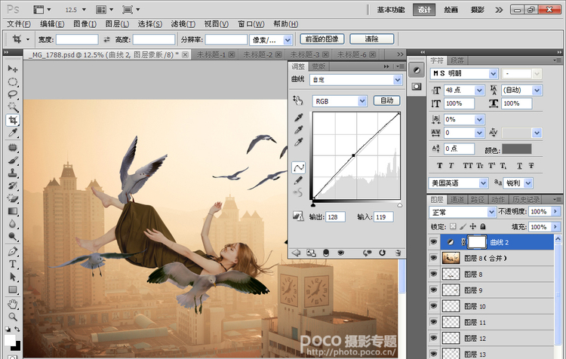Switch to the 通道 panel tab
The width and height of the screenshot is (566, 359).
click(457, 200)
